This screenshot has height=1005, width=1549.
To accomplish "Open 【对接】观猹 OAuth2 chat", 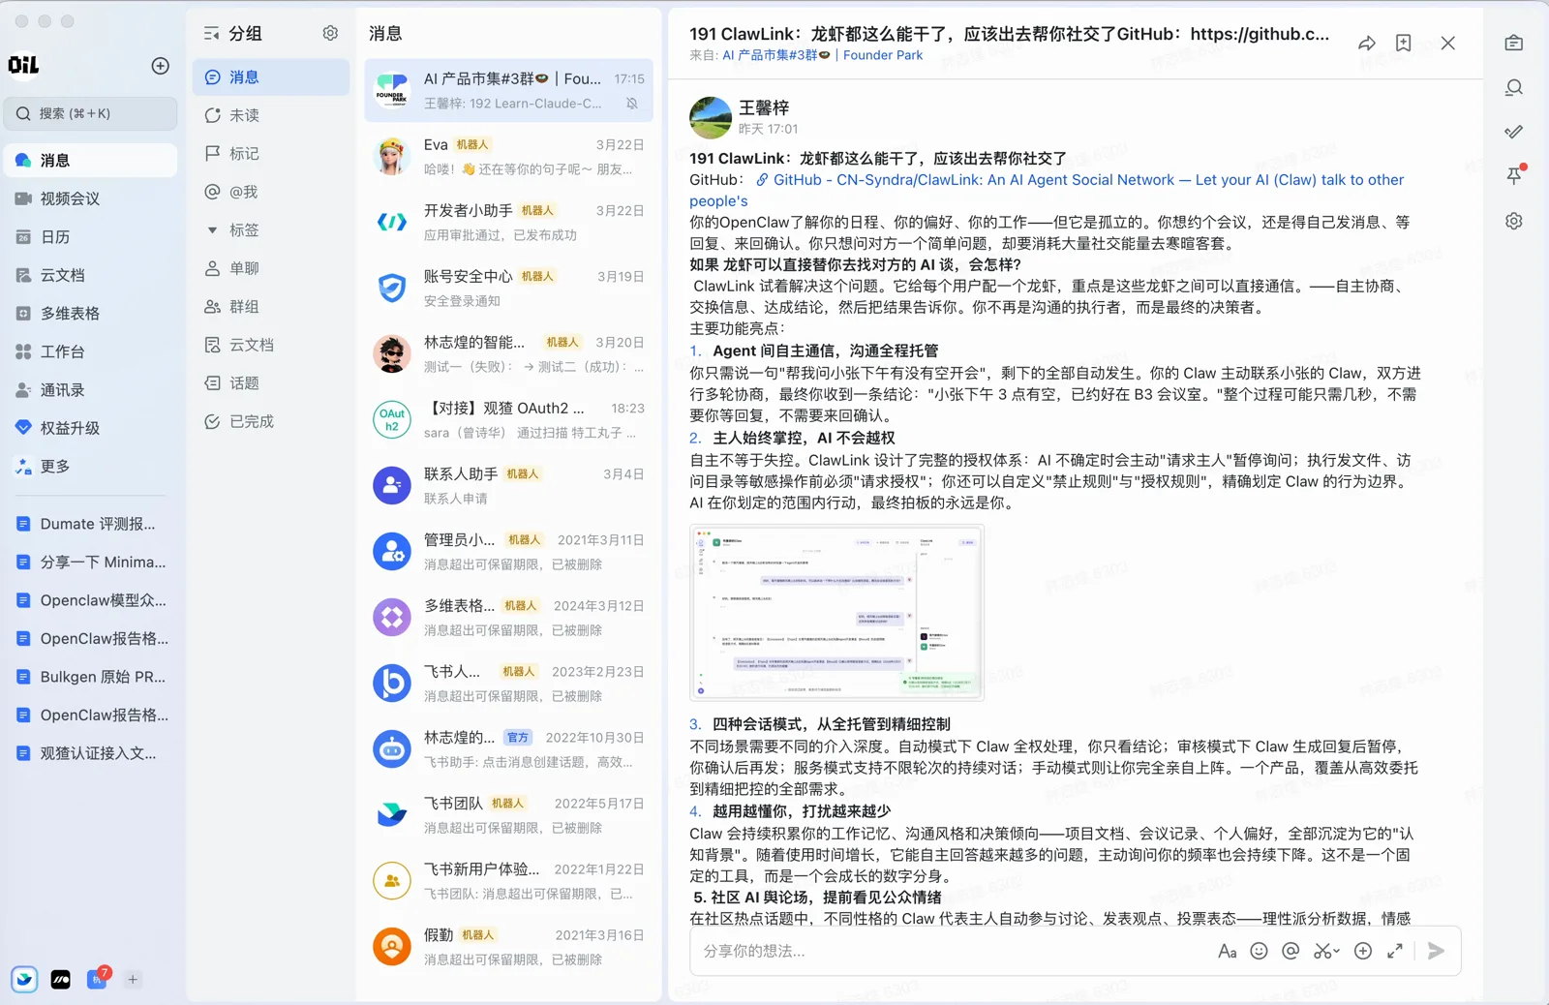I will (x=509, y=419).
